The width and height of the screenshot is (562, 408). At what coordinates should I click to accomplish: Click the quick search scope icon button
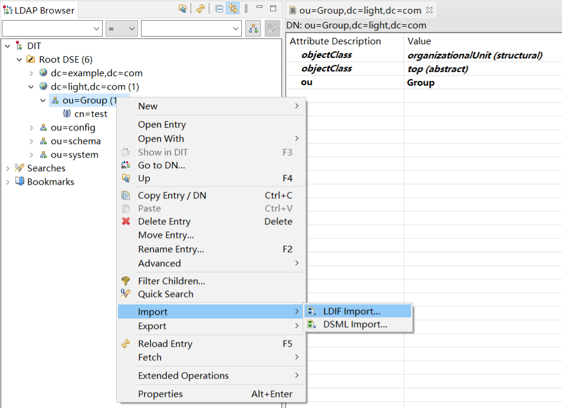(x=253, y=28)
